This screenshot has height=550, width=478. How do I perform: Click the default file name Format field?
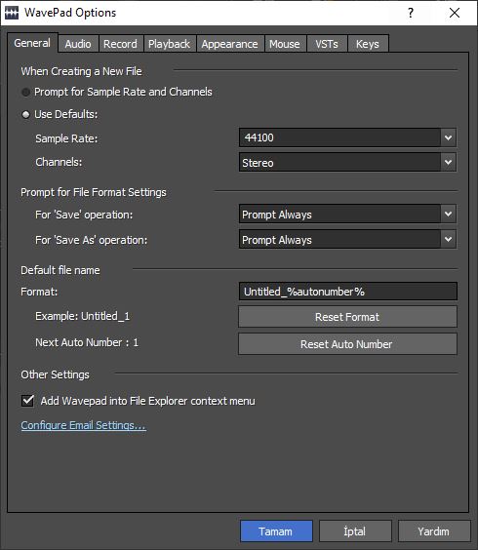coord(348,292)
